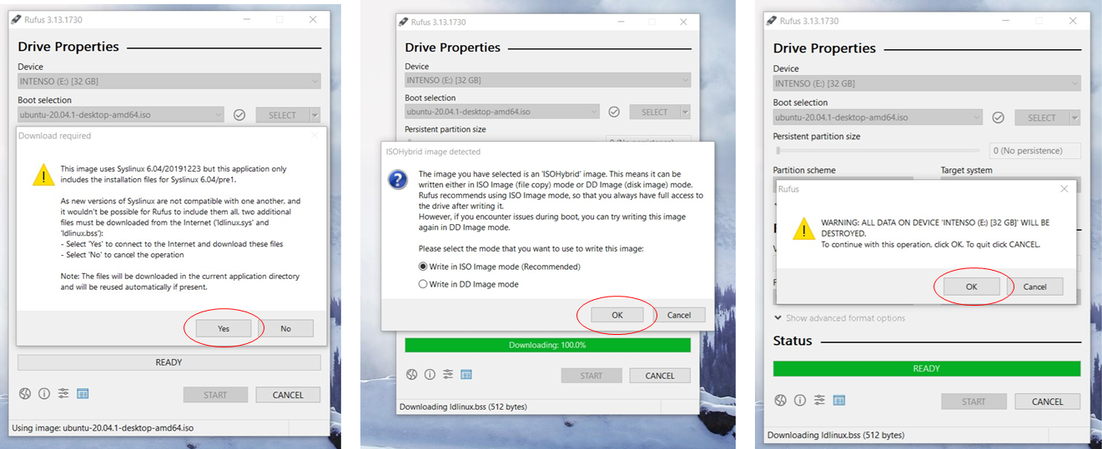1102x449 pixels.
Task: Click Rufus title bar icon in left window
Action: point(16,19)
